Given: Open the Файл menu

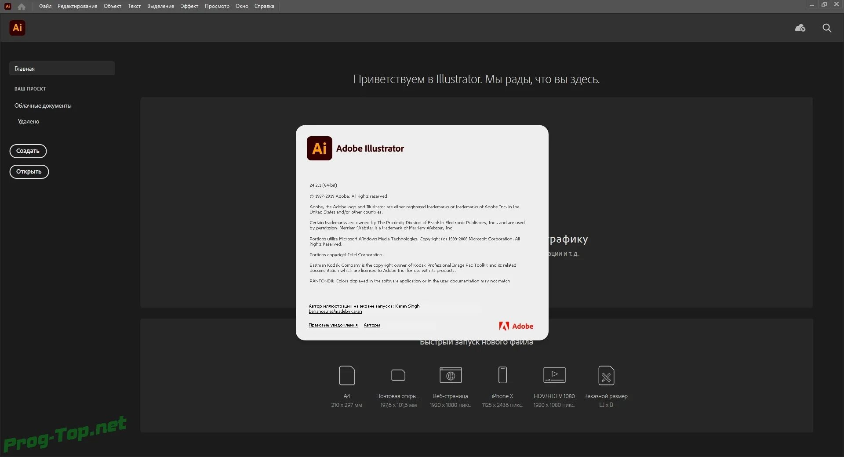Looking at the screenshot, I should [45, 6].
